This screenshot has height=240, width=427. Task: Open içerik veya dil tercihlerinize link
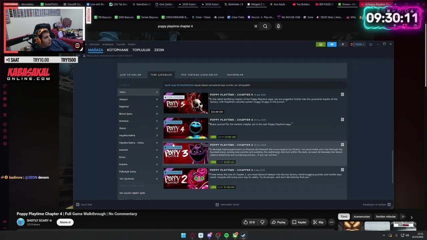pyautogui.click(x=179, y=85)
